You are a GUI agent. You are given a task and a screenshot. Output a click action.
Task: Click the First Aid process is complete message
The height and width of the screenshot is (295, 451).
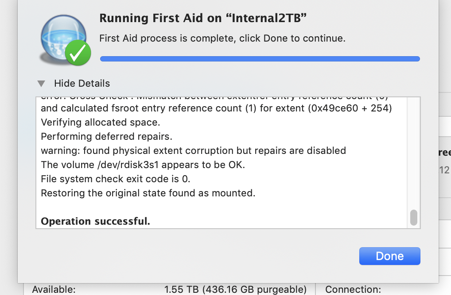(x=222, y=38)
